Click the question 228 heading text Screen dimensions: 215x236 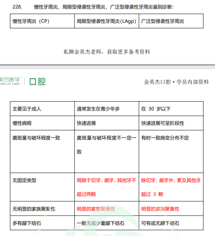point(93,7)
